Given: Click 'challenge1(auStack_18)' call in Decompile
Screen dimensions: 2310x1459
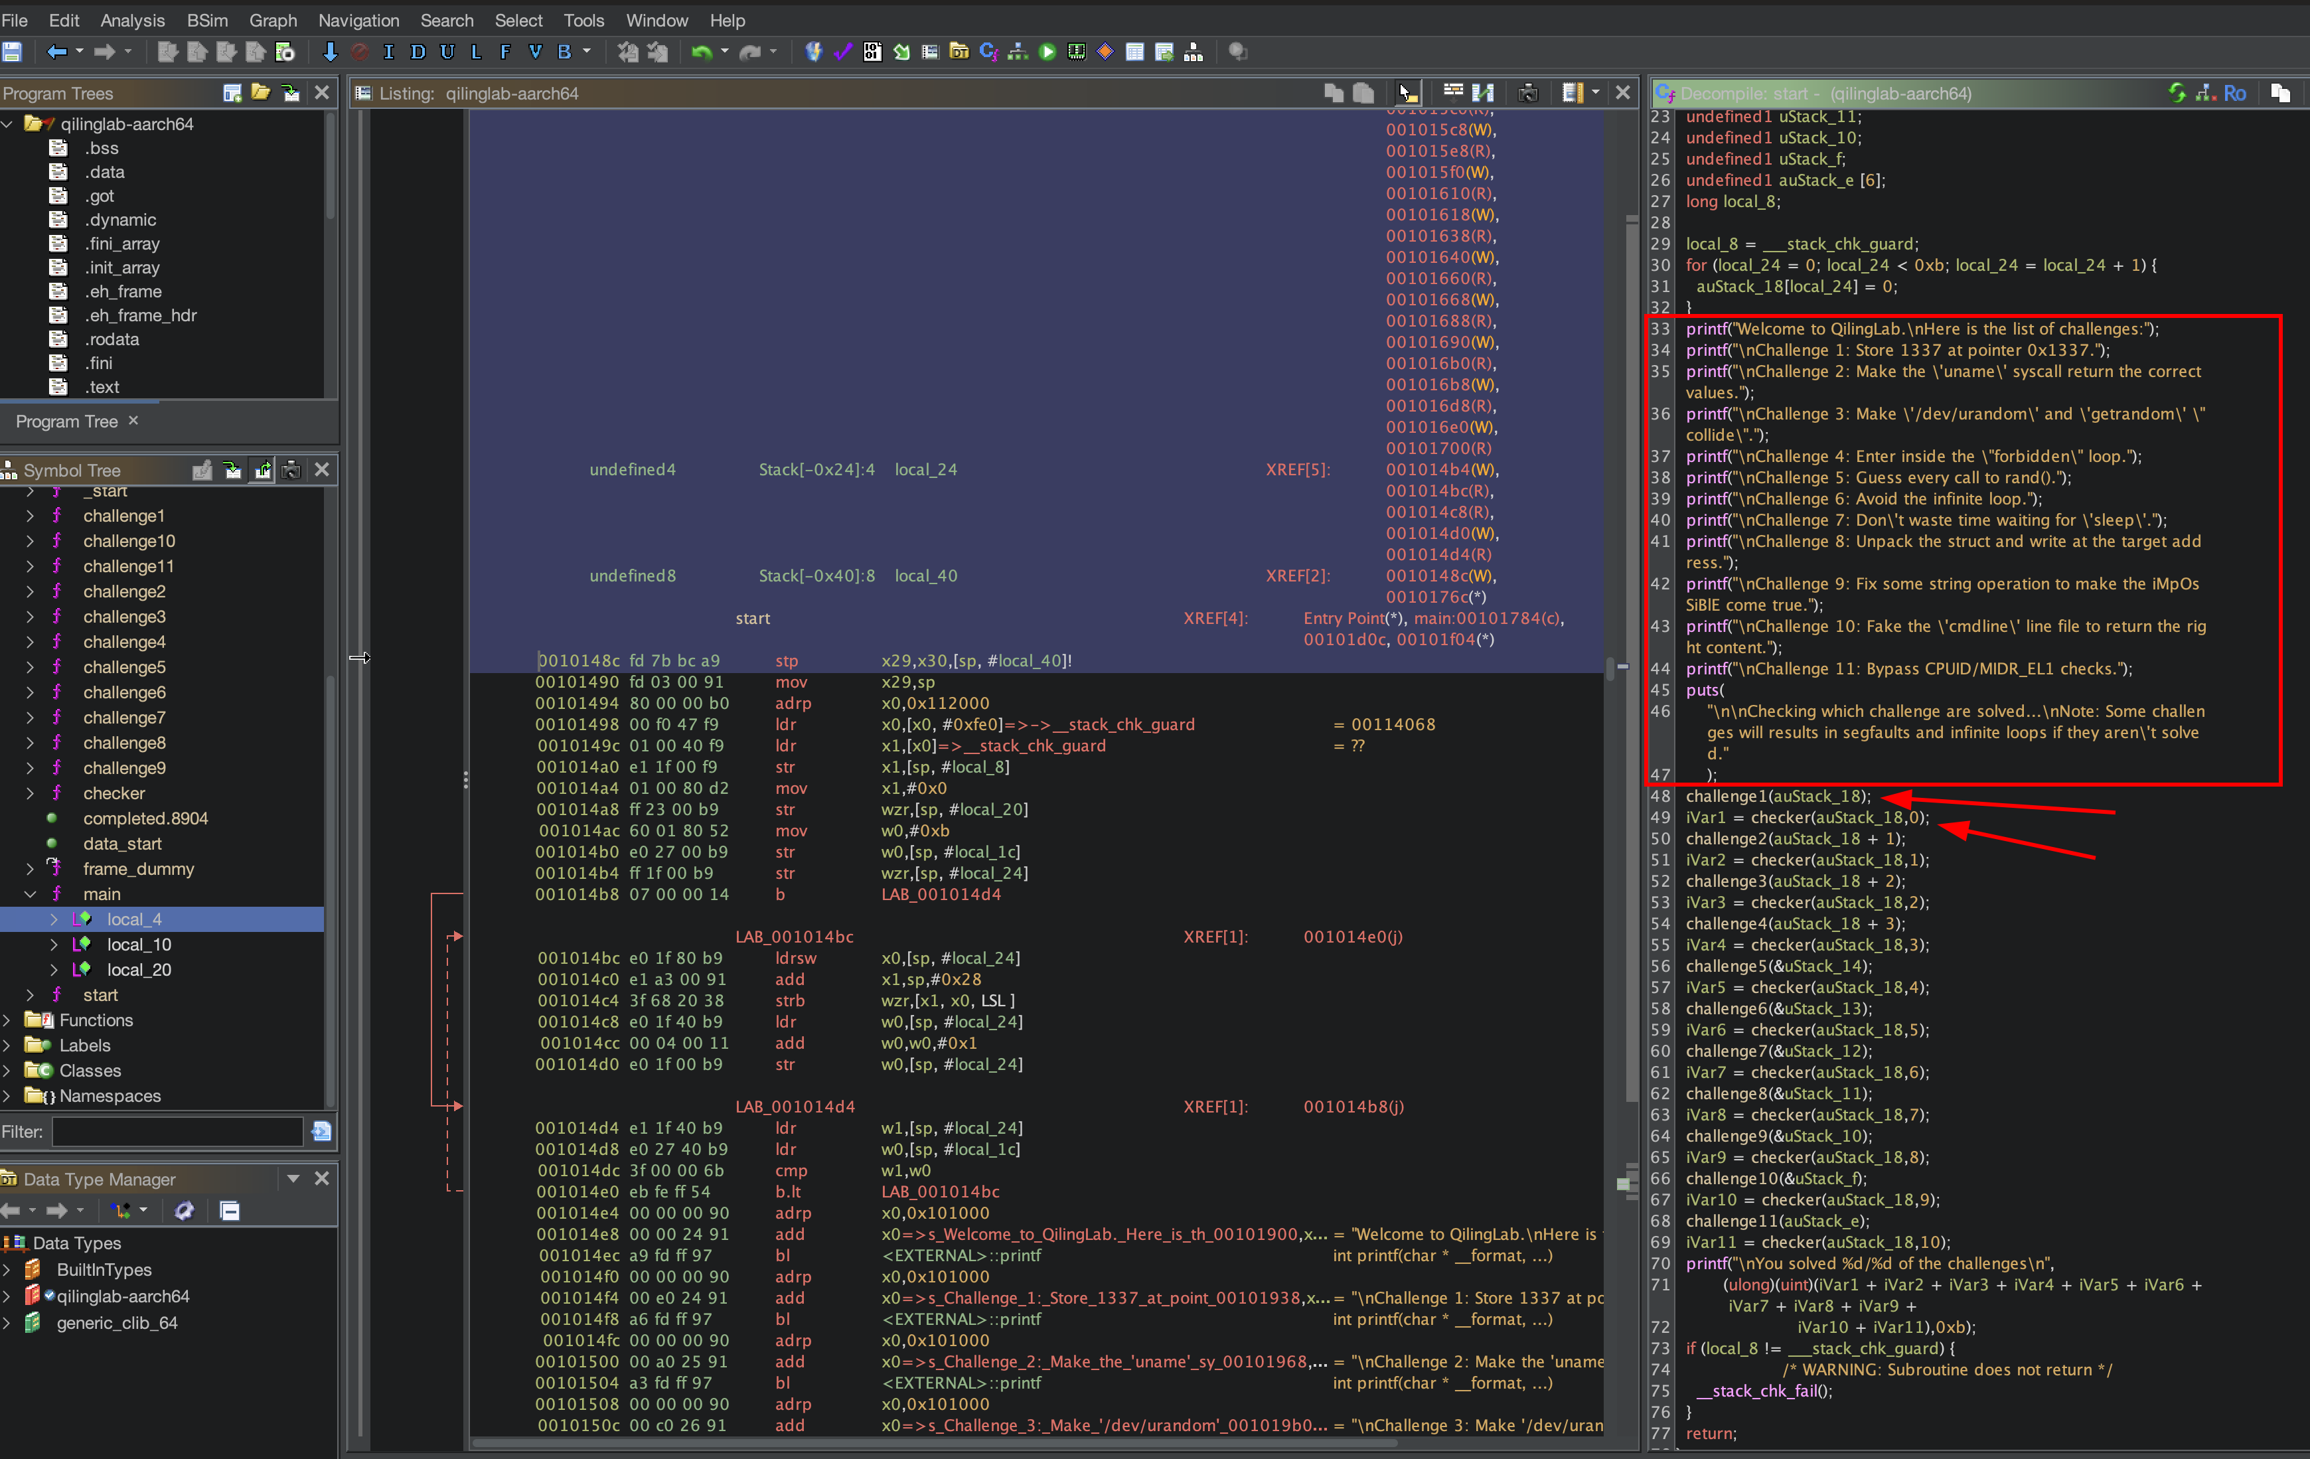Looking at the screenshot, I should click(1778, 795).
